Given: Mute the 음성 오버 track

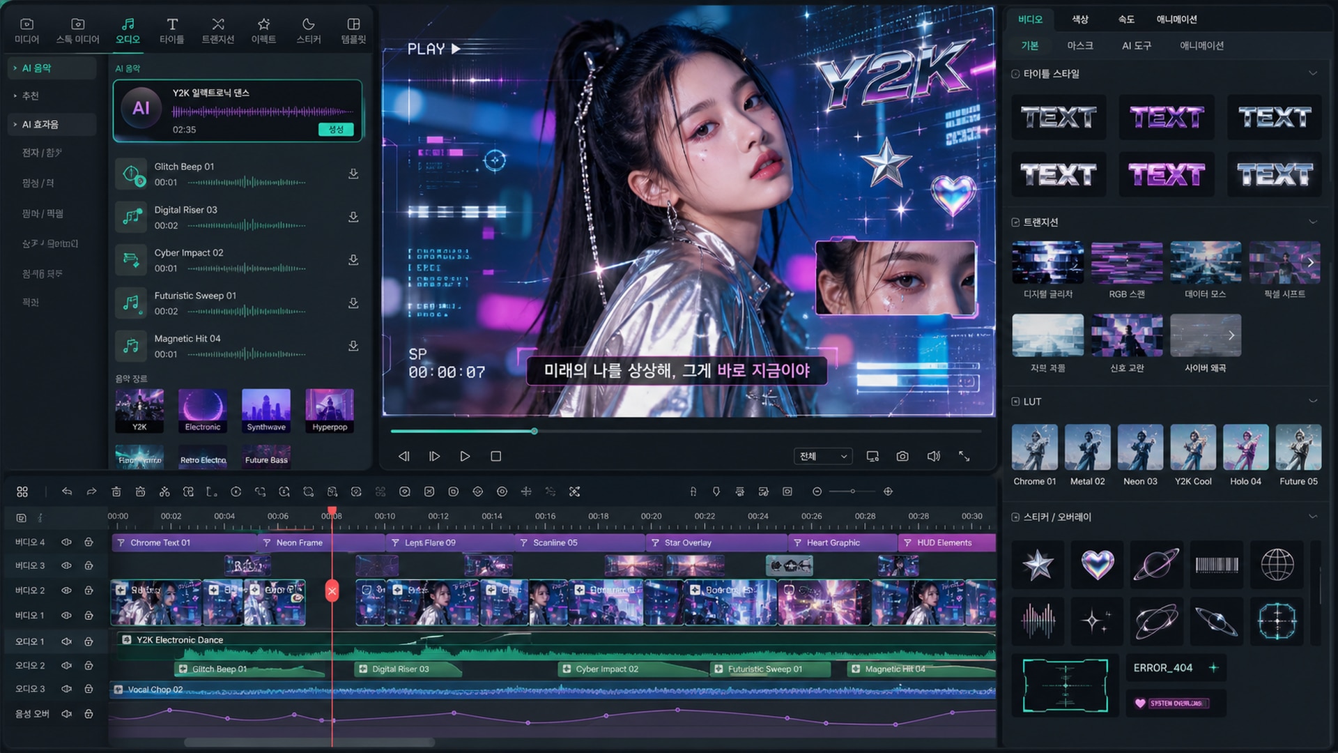Looking at the screenshot, I should pos(66,714).
